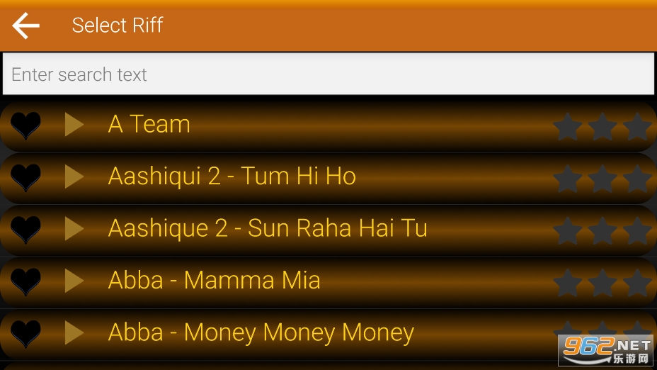Click the middle star on Abba - Mamma Mia
The image size is (657, 370).
point(602,283)
